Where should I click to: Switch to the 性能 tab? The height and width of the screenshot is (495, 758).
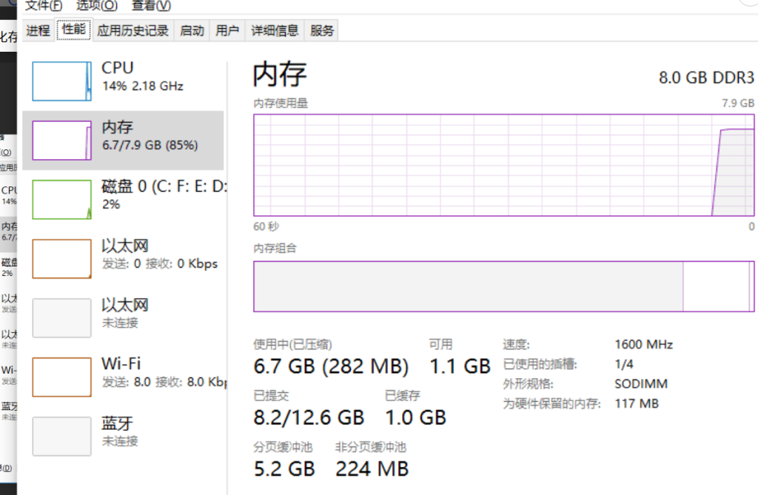pyautogui.click(x=74, y=30)
